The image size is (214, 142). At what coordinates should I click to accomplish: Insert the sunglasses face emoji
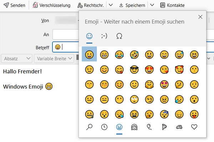[134, 70]
